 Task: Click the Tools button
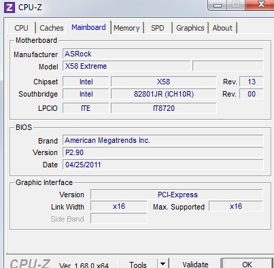point(138,264)
